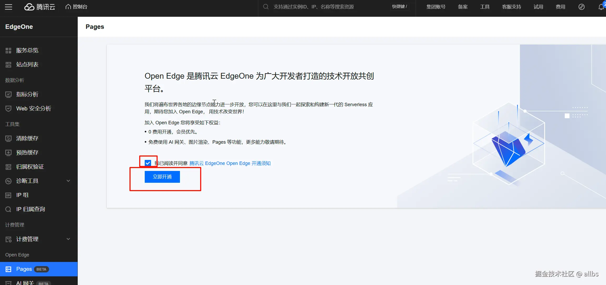Select 预热缓存 in the sidebar
This screenshot has width=606, height=285.
pyautogui.click(x=27, y=152)
